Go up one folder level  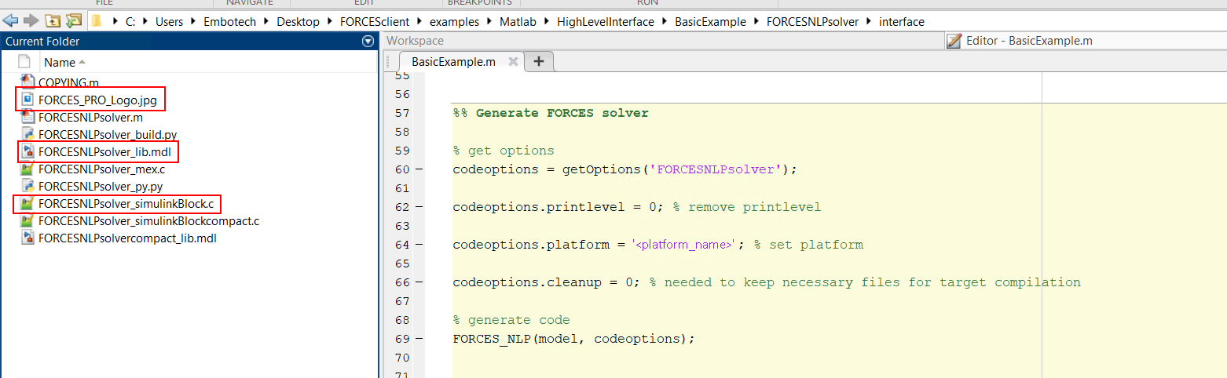(53, 21)
